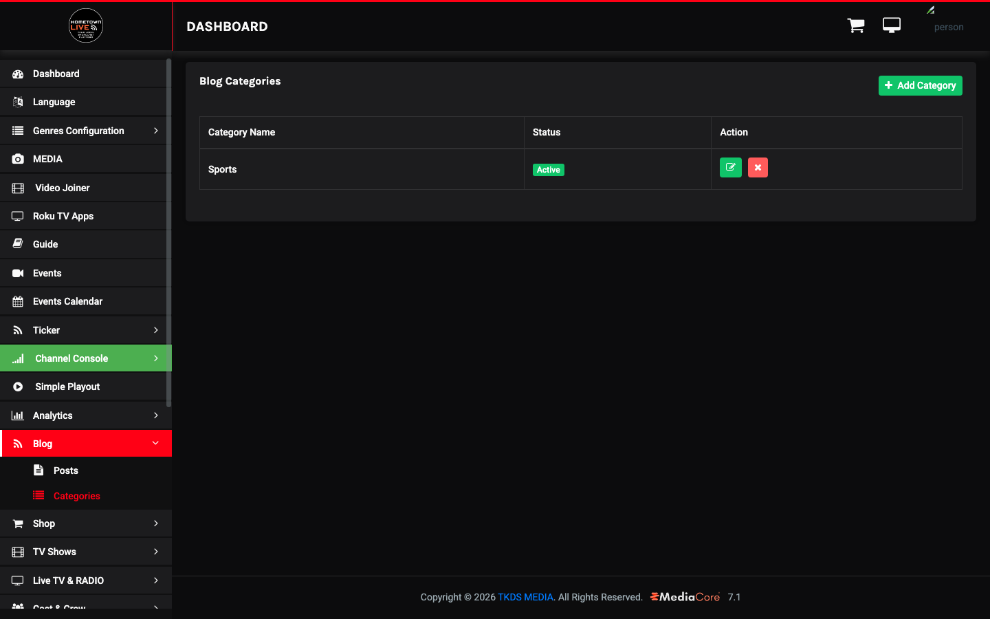The width and height of the screenshot is (990, 619).
Task: Click the Genres Configuration list icon
Action: (18, 131)
